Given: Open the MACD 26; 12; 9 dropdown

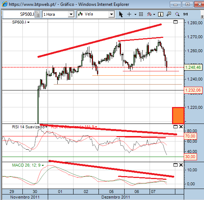Looking at the screenshot, I should tap(43, 165).
